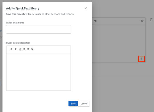
Task: Save the QuickText block
Action: (x=73, y=104)
